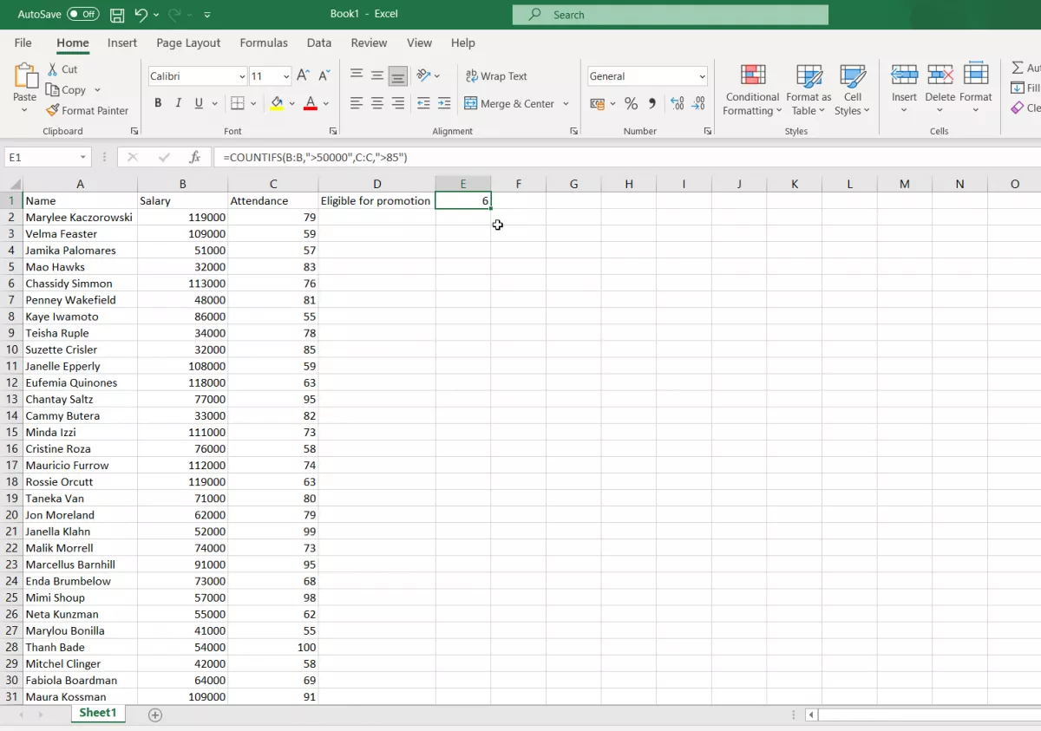Click the Copy button
The image size is (1041, 731).
tap(67, 90)
